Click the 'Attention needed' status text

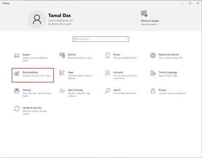149,24
